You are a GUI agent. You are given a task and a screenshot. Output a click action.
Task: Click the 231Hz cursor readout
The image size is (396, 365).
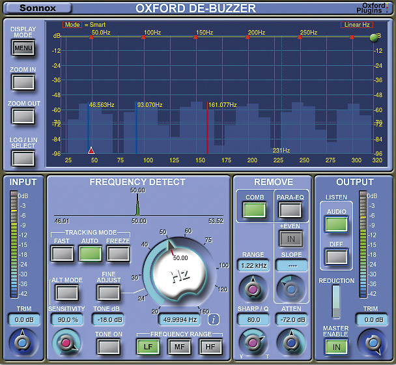[x=281, y=151]
